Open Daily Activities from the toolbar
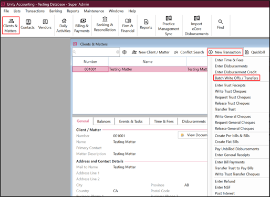Image resolution: width=270 pixels, height=197 pixels. 64,26
